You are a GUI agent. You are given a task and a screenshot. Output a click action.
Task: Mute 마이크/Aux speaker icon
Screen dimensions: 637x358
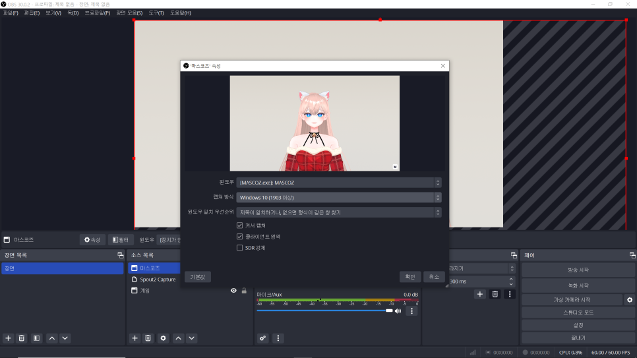click(398, 311)
